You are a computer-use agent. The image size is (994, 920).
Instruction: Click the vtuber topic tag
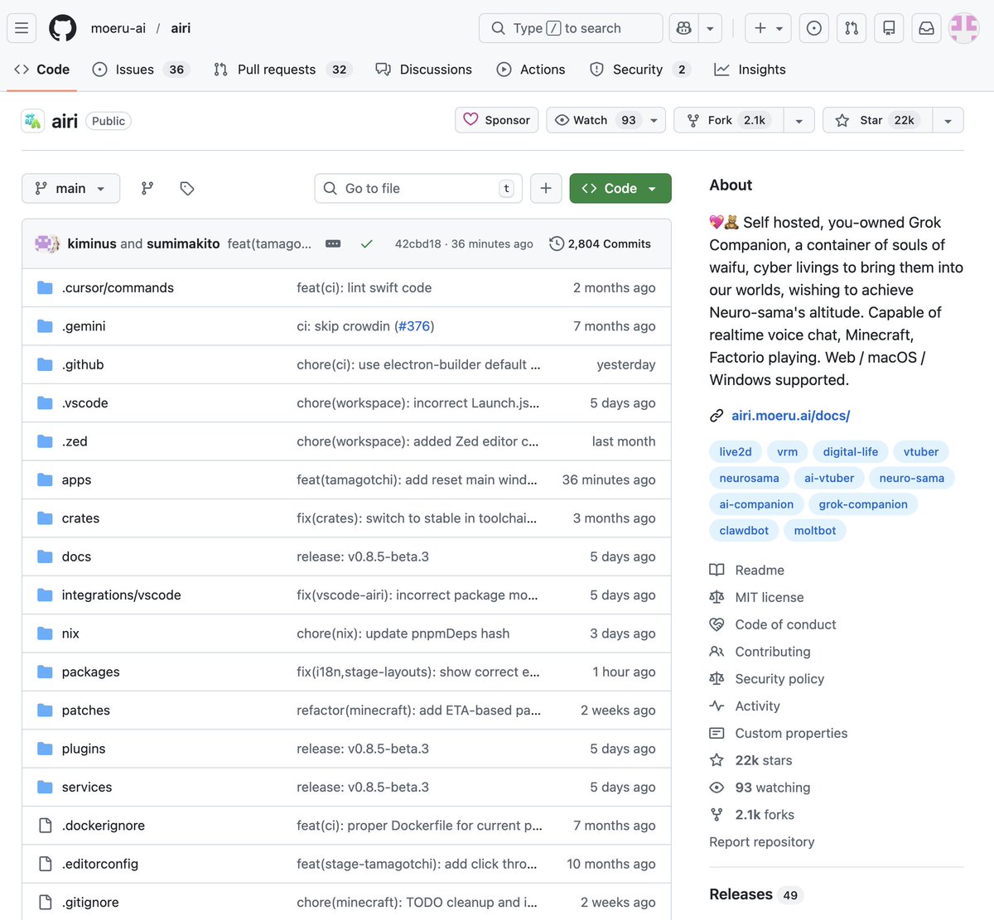click(x=921, y=452)
